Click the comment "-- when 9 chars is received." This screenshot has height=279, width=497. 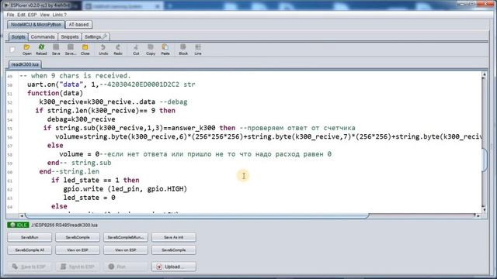pyautogui.click(x=75, y=76)
